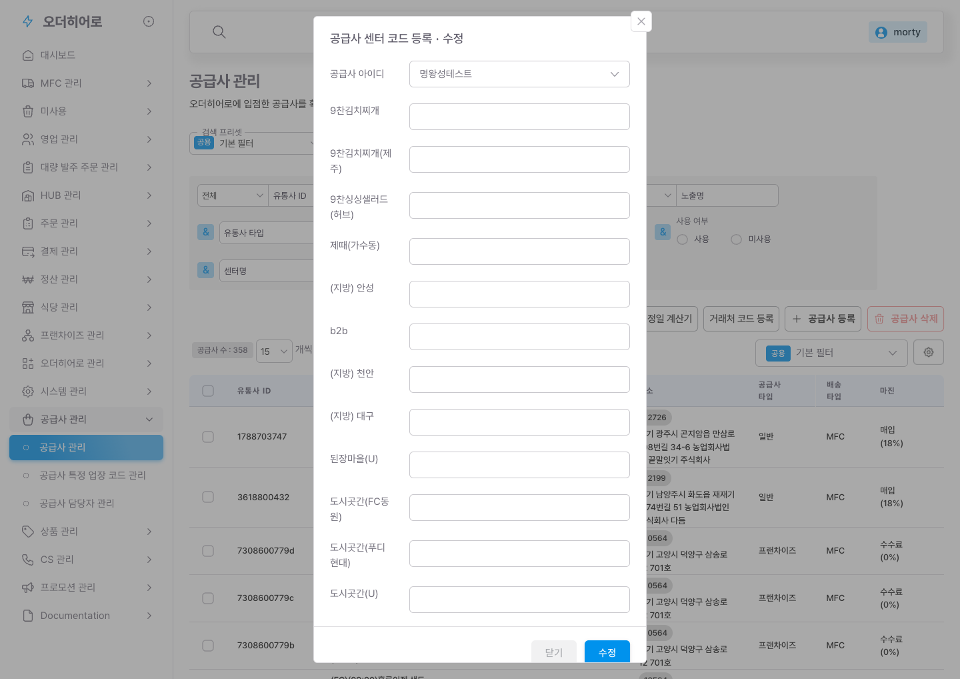
Task: Select the 미사용 radio button
Action: 737,239
